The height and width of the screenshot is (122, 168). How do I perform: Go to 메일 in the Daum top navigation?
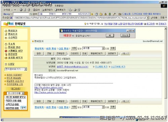pos(110,24)
